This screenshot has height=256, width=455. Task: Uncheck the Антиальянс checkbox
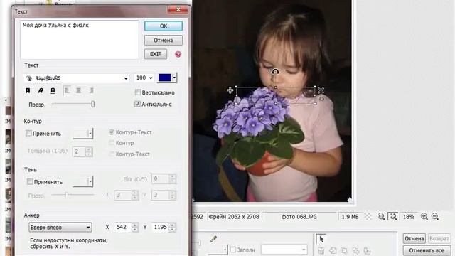pyautogui.click(x=137, y=104)
